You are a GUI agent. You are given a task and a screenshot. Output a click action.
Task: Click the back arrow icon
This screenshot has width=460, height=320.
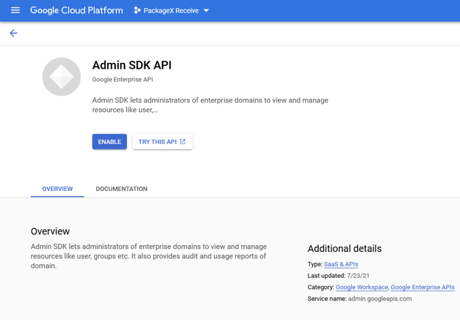[13, 33]
